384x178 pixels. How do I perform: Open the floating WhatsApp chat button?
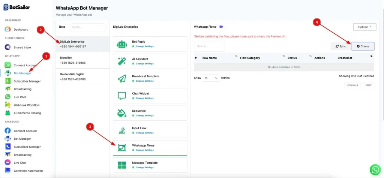pyautogui.click(x=375, y=170)
